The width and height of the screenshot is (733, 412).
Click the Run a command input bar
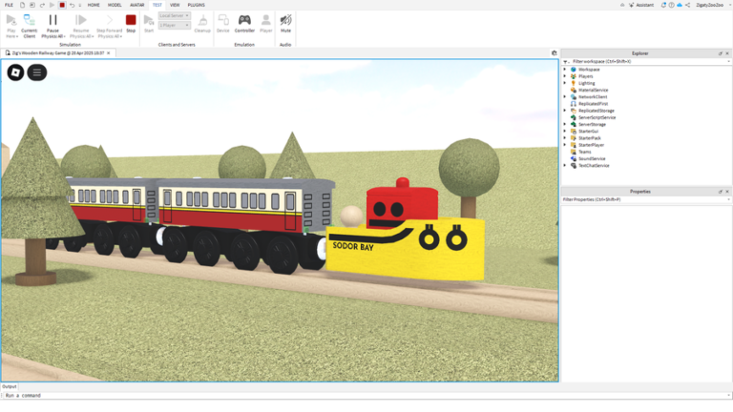point(366,395)
